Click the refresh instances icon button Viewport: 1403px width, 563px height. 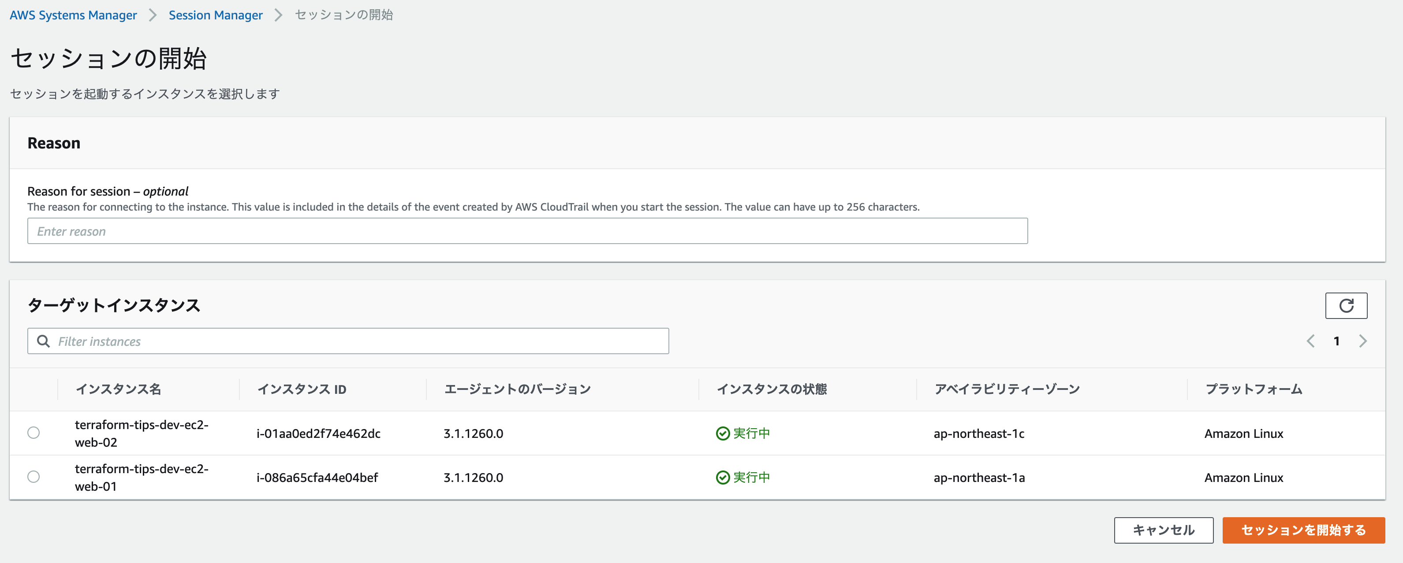click(x=1346, y=306)
